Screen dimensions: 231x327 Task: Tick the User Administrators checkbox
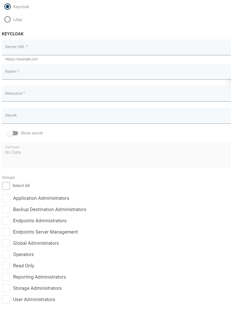[x=6, y=299]
